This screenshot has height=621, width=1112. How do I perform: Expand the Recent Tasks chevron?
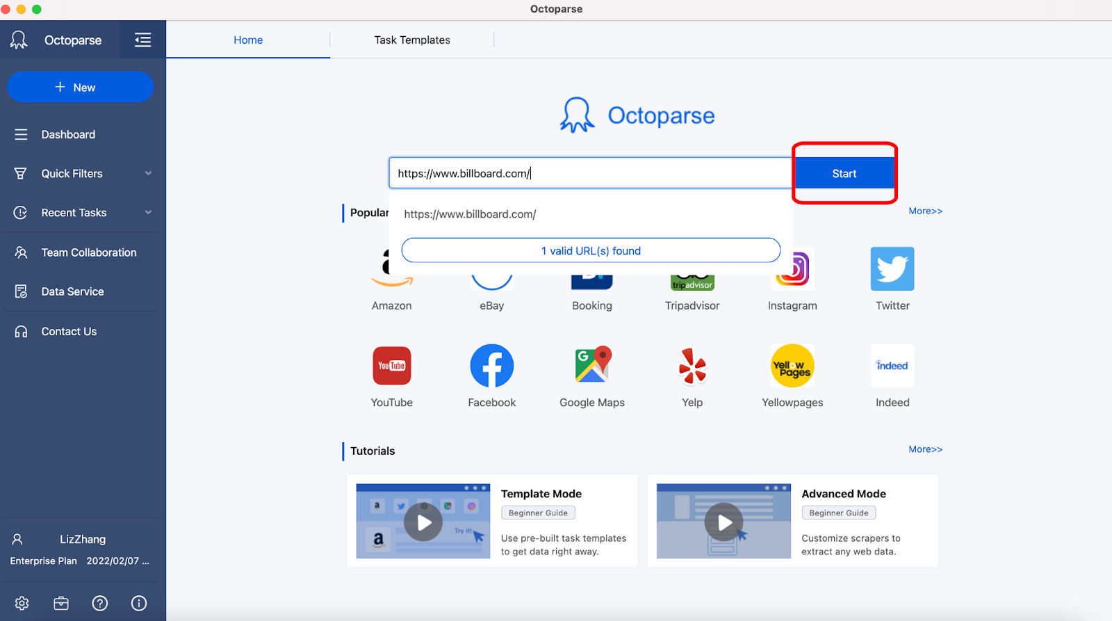click(148, 213)
